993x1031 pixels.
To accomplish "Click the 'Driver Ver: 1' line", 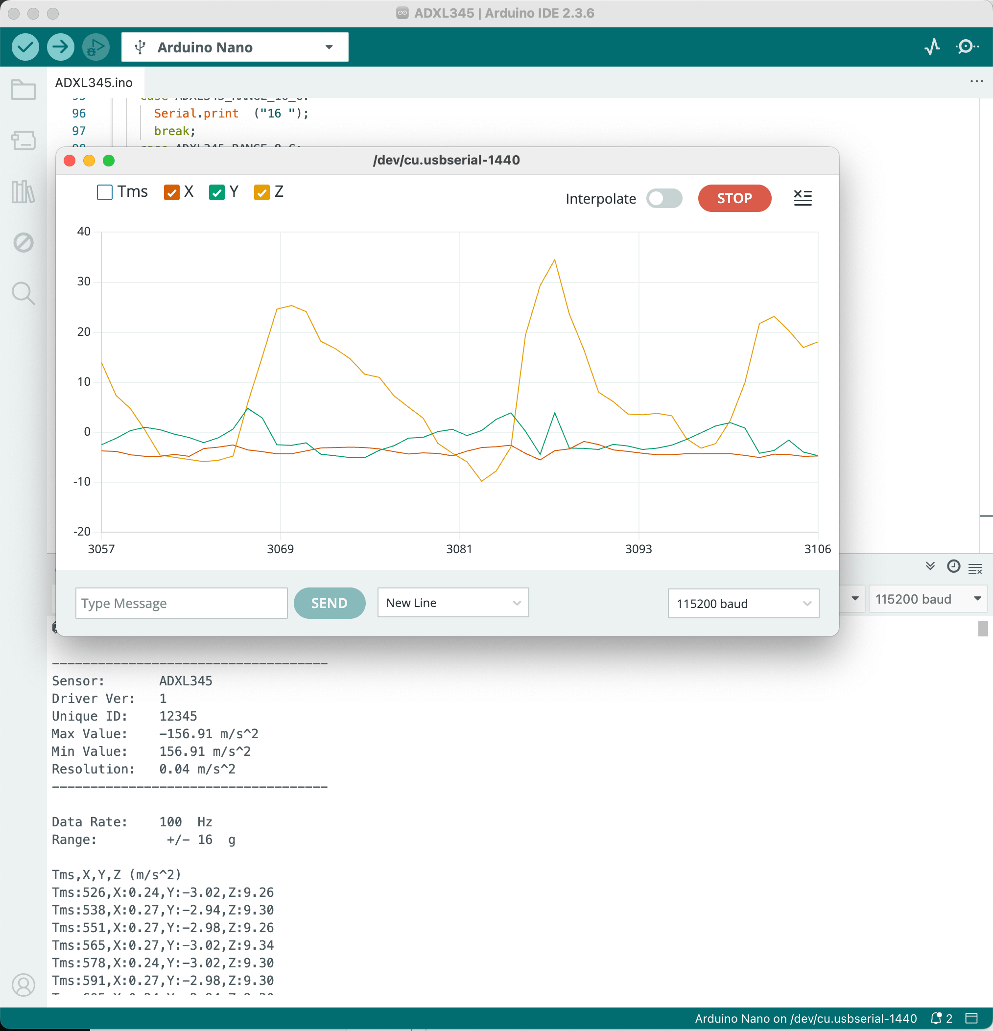I will [x=109, y=699].
